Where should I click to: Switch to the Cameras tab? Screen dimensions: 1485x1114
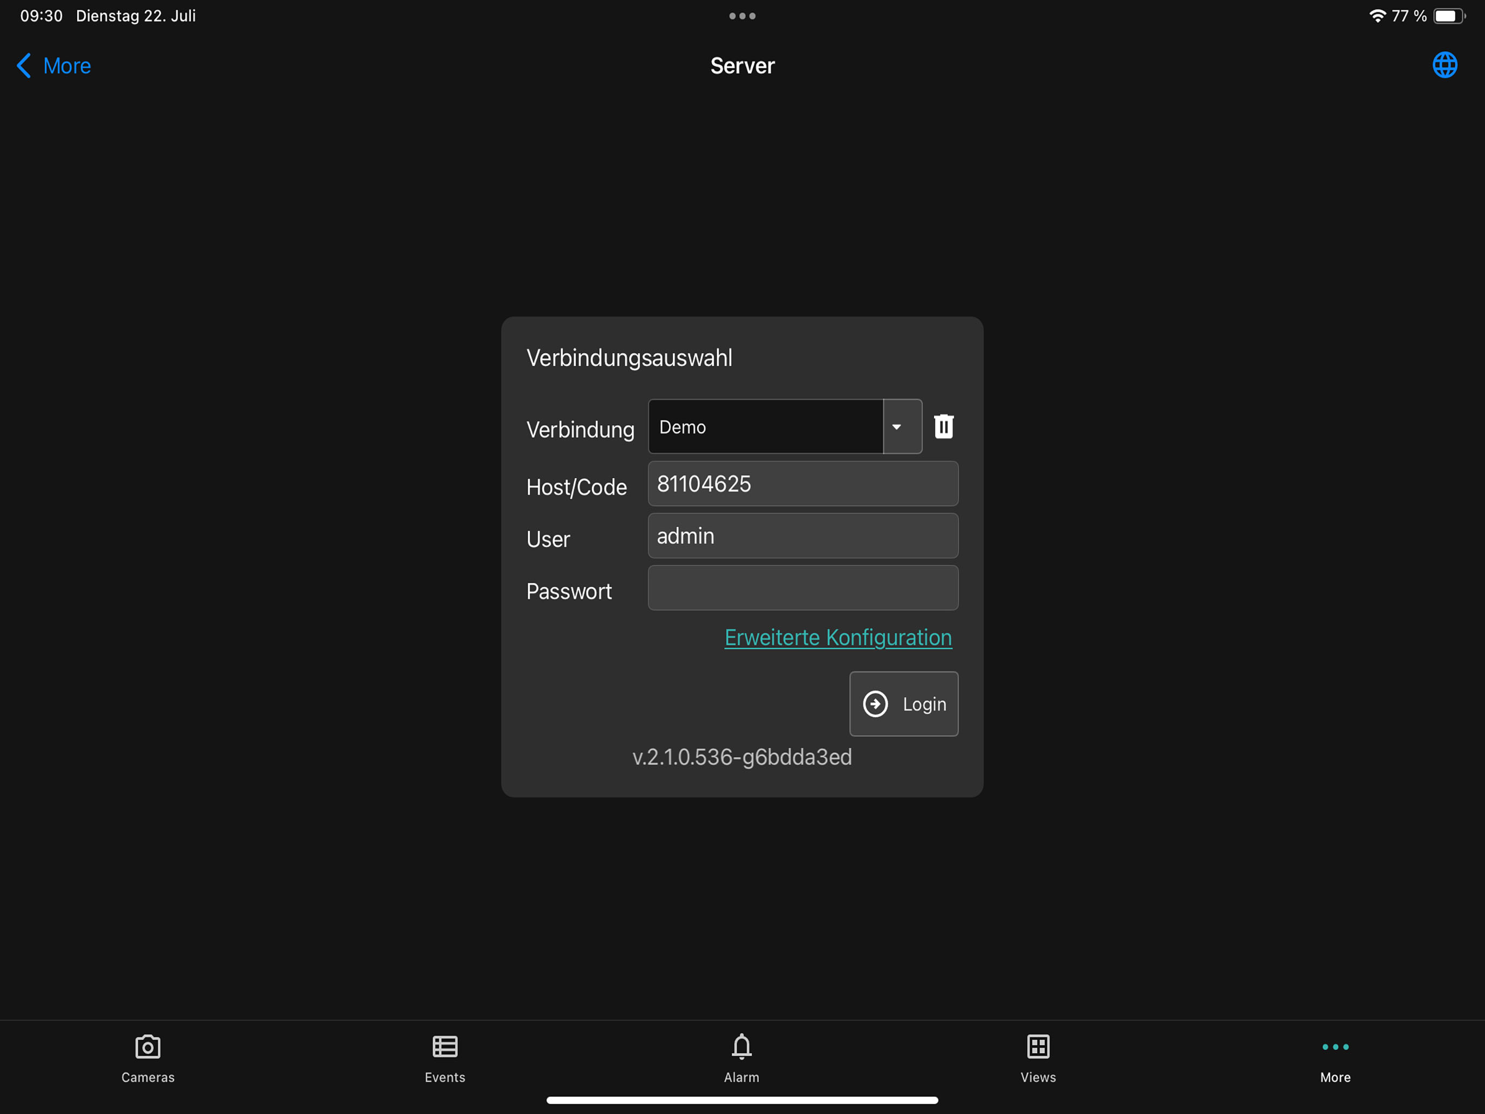(x=148, y=1059)
